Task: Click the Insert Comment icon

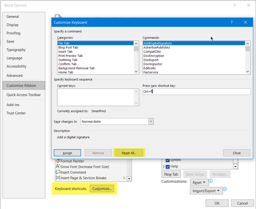Action: pyautogui.click(x=58, y=172)
